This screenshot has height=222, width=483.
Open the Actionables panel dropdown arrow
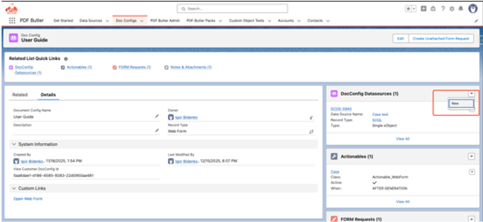click(x=471, y=157)
